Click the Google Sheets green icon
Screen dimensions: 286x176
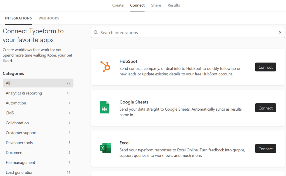click(104, 107)
